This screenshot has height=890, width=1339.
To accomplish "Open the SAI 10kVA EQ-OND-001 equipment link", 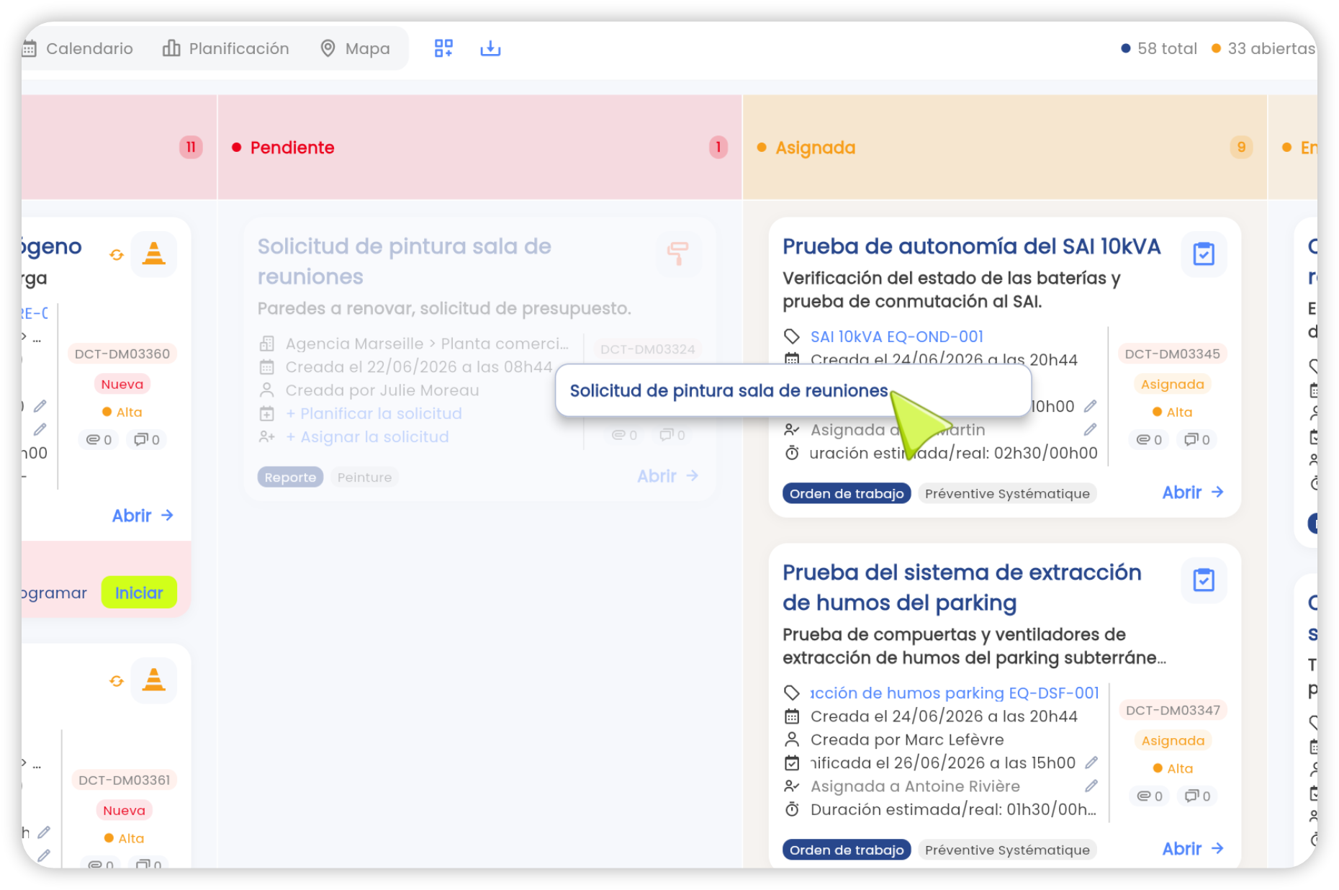I will click(x=896, y=336).
